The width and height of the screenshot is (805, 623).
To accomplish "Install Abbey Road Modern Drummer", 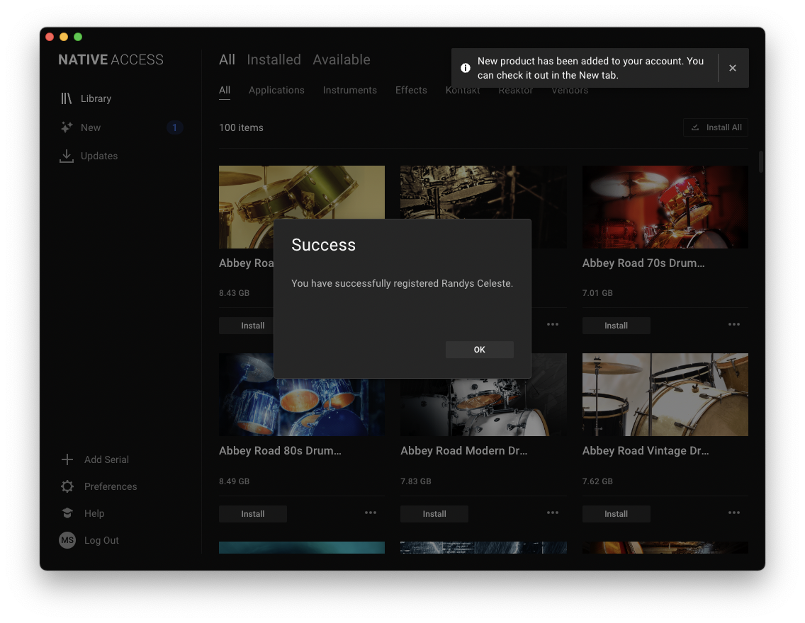I will (x=434, y=514).
